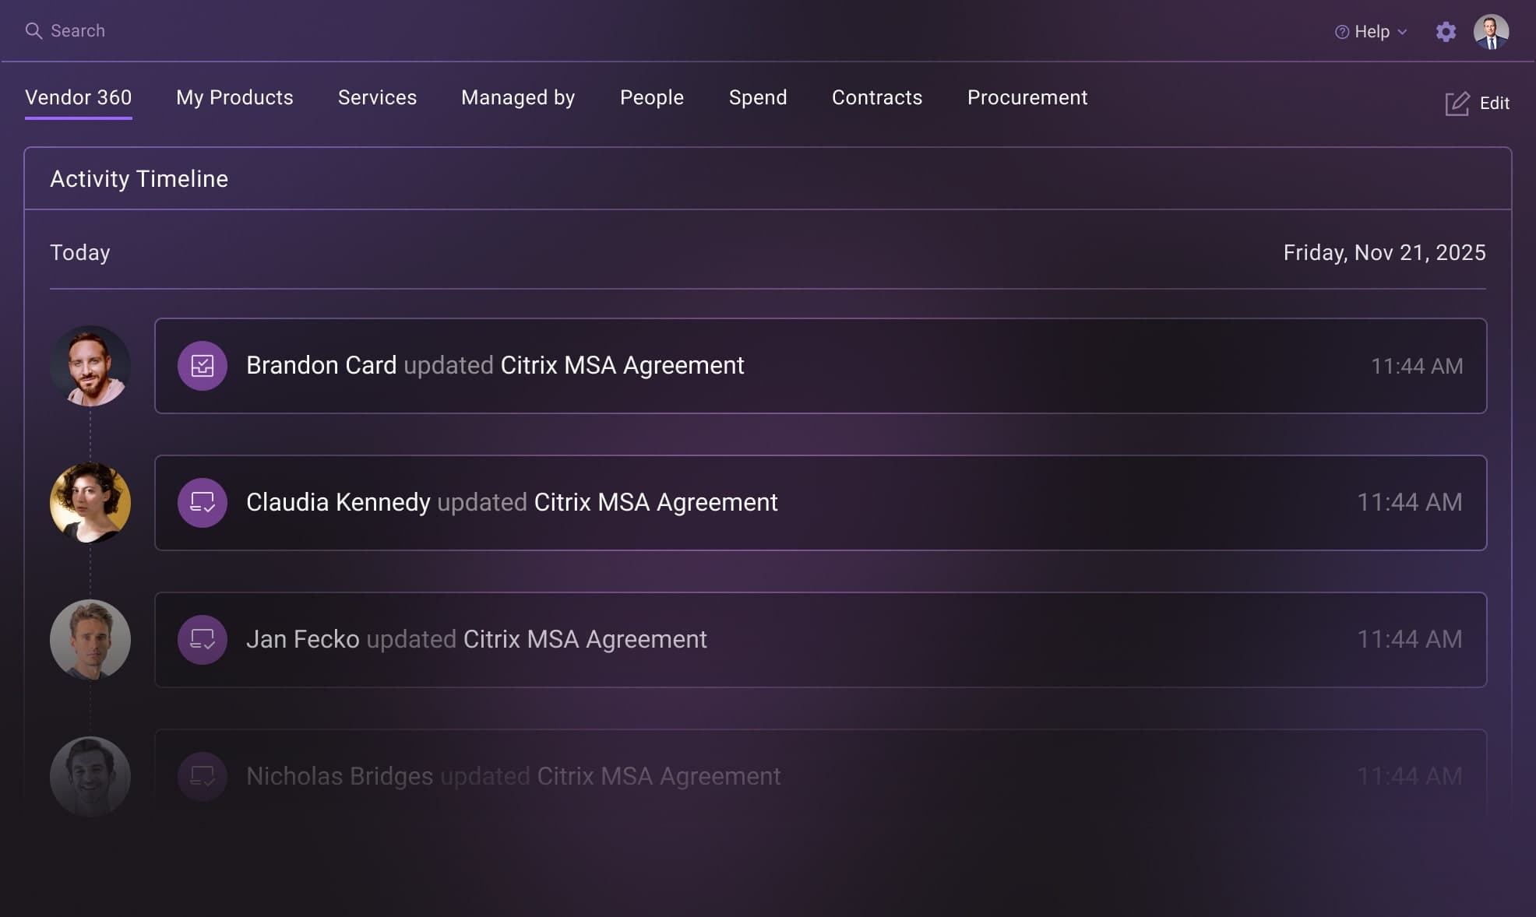Open the user profile avatar menu
Screen dimensions: 1536x917
point(1491,32)
